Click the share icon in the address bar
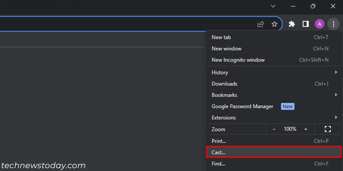343x171 pixels. click(x=260, y=24)
